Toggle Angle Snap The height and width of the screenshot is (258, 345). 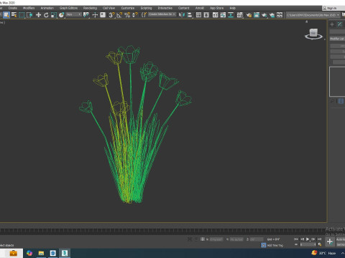[x=119, y=15]
